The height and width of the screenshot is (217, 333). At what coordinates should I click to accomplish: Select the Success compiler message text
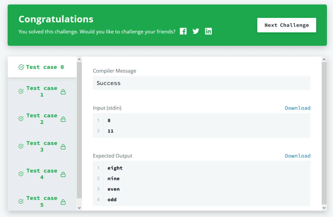point(109,83)
